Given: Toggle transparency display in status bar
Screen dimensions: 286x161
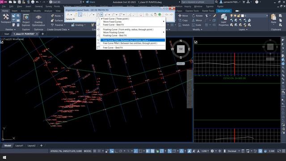Looking at the screenshot, I should (152, 151).
